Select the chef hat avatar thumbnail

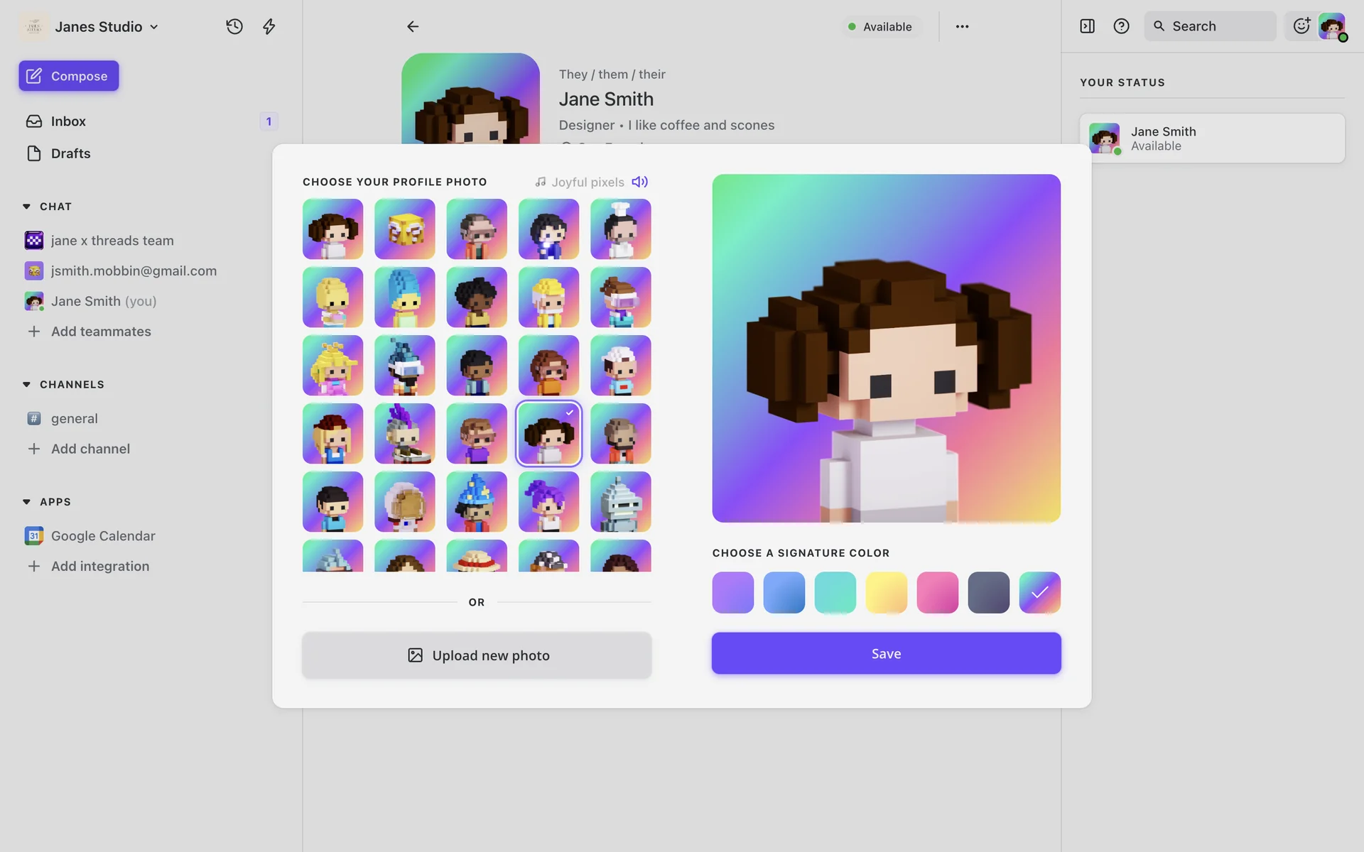tap(620, 229)
